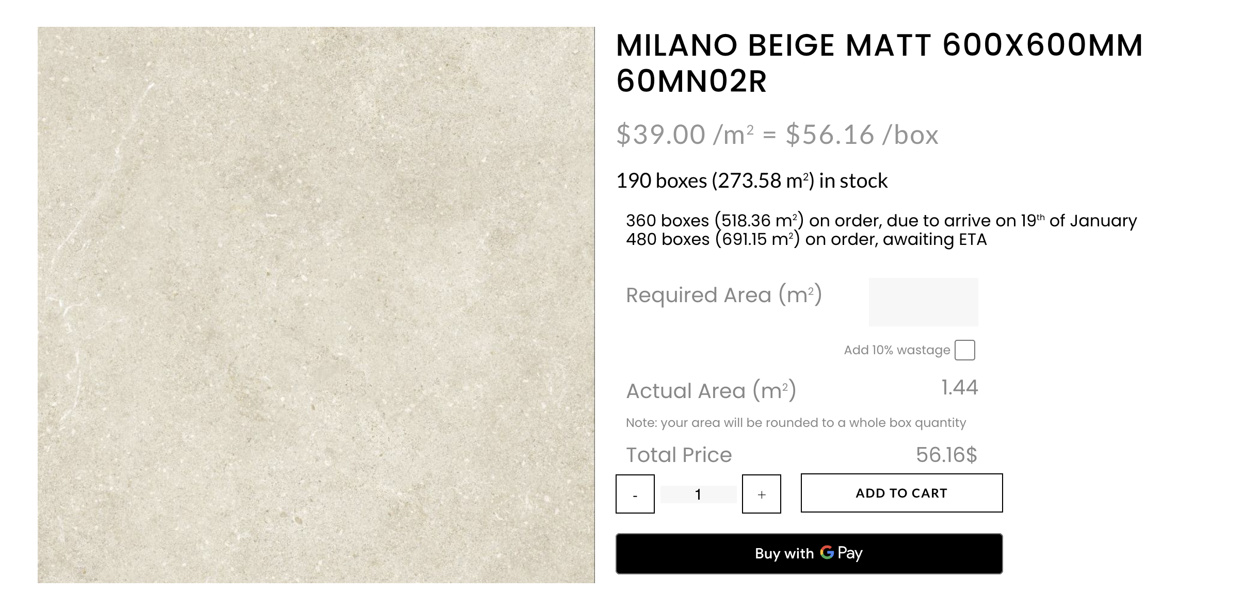Click the Total Price value 56.16$
The width and height of the screenshot is (1258, 594).
point(946,455)
